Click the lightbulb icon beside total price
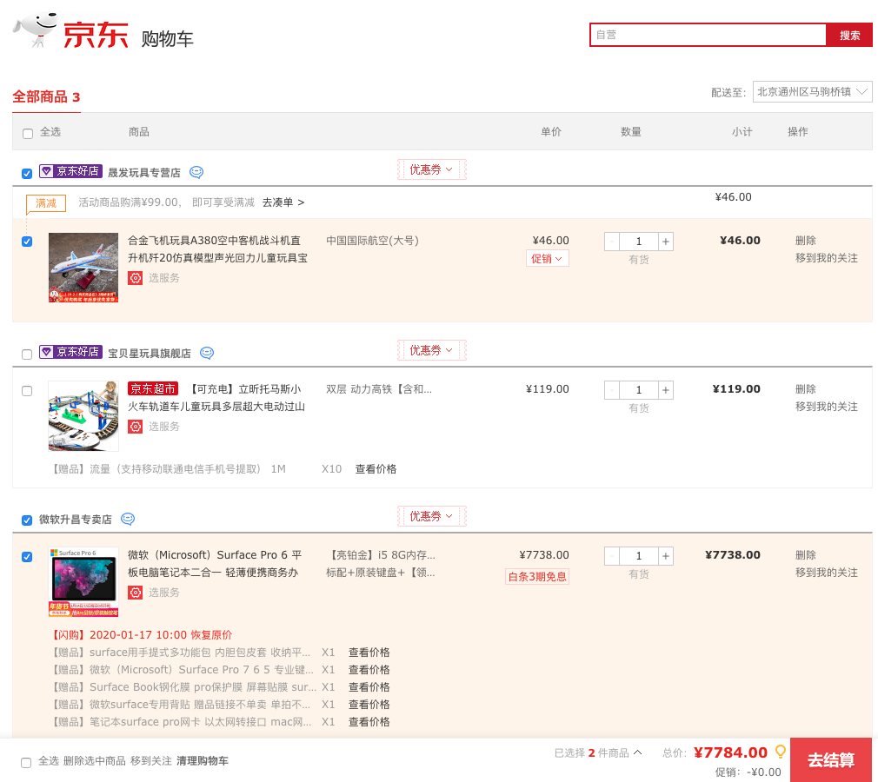 [781, 752]
